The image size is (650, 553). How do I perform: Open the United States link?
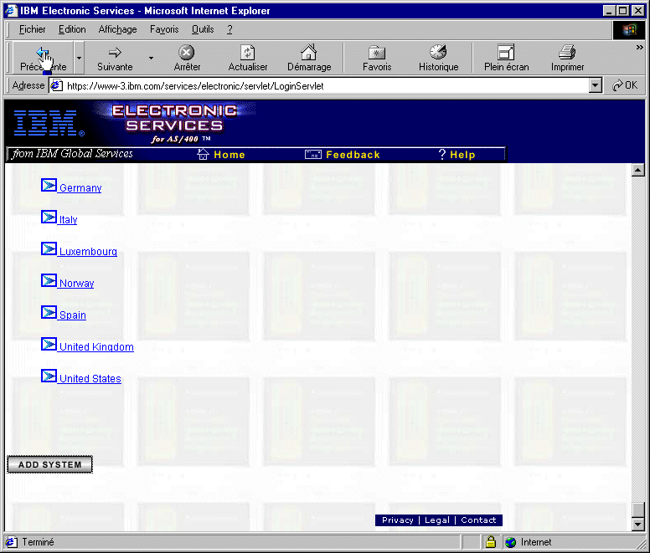(x=90, y=379)
